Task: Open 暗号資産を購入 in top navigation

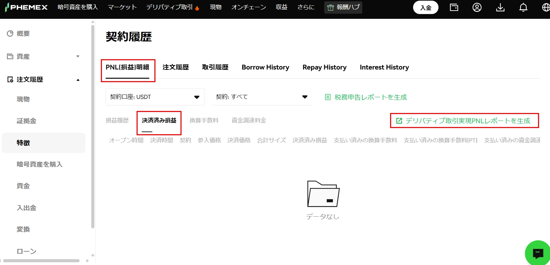Action: 78,7
